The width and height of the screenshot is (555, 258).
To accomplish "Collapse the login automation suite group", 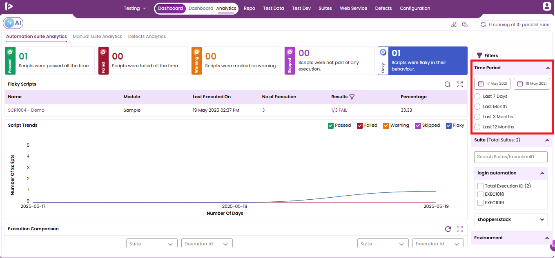I will (x=542, y=173).
